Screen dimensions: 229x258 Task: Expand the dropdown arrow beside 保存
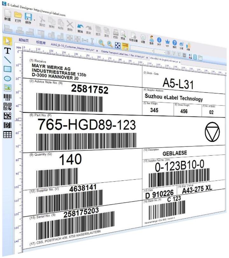point(34,20)
